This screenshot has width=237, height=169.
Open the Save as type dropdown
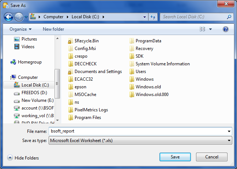click(140, 140)
